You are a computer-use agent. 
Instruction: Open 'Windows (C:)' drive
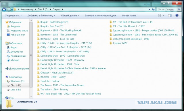click(x=16, y=81)
